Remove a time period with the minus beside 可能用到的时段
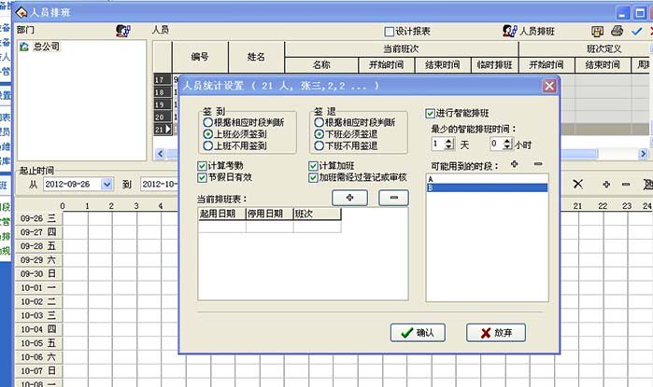This screenshot has height=387, width=653. pos(538,164)
